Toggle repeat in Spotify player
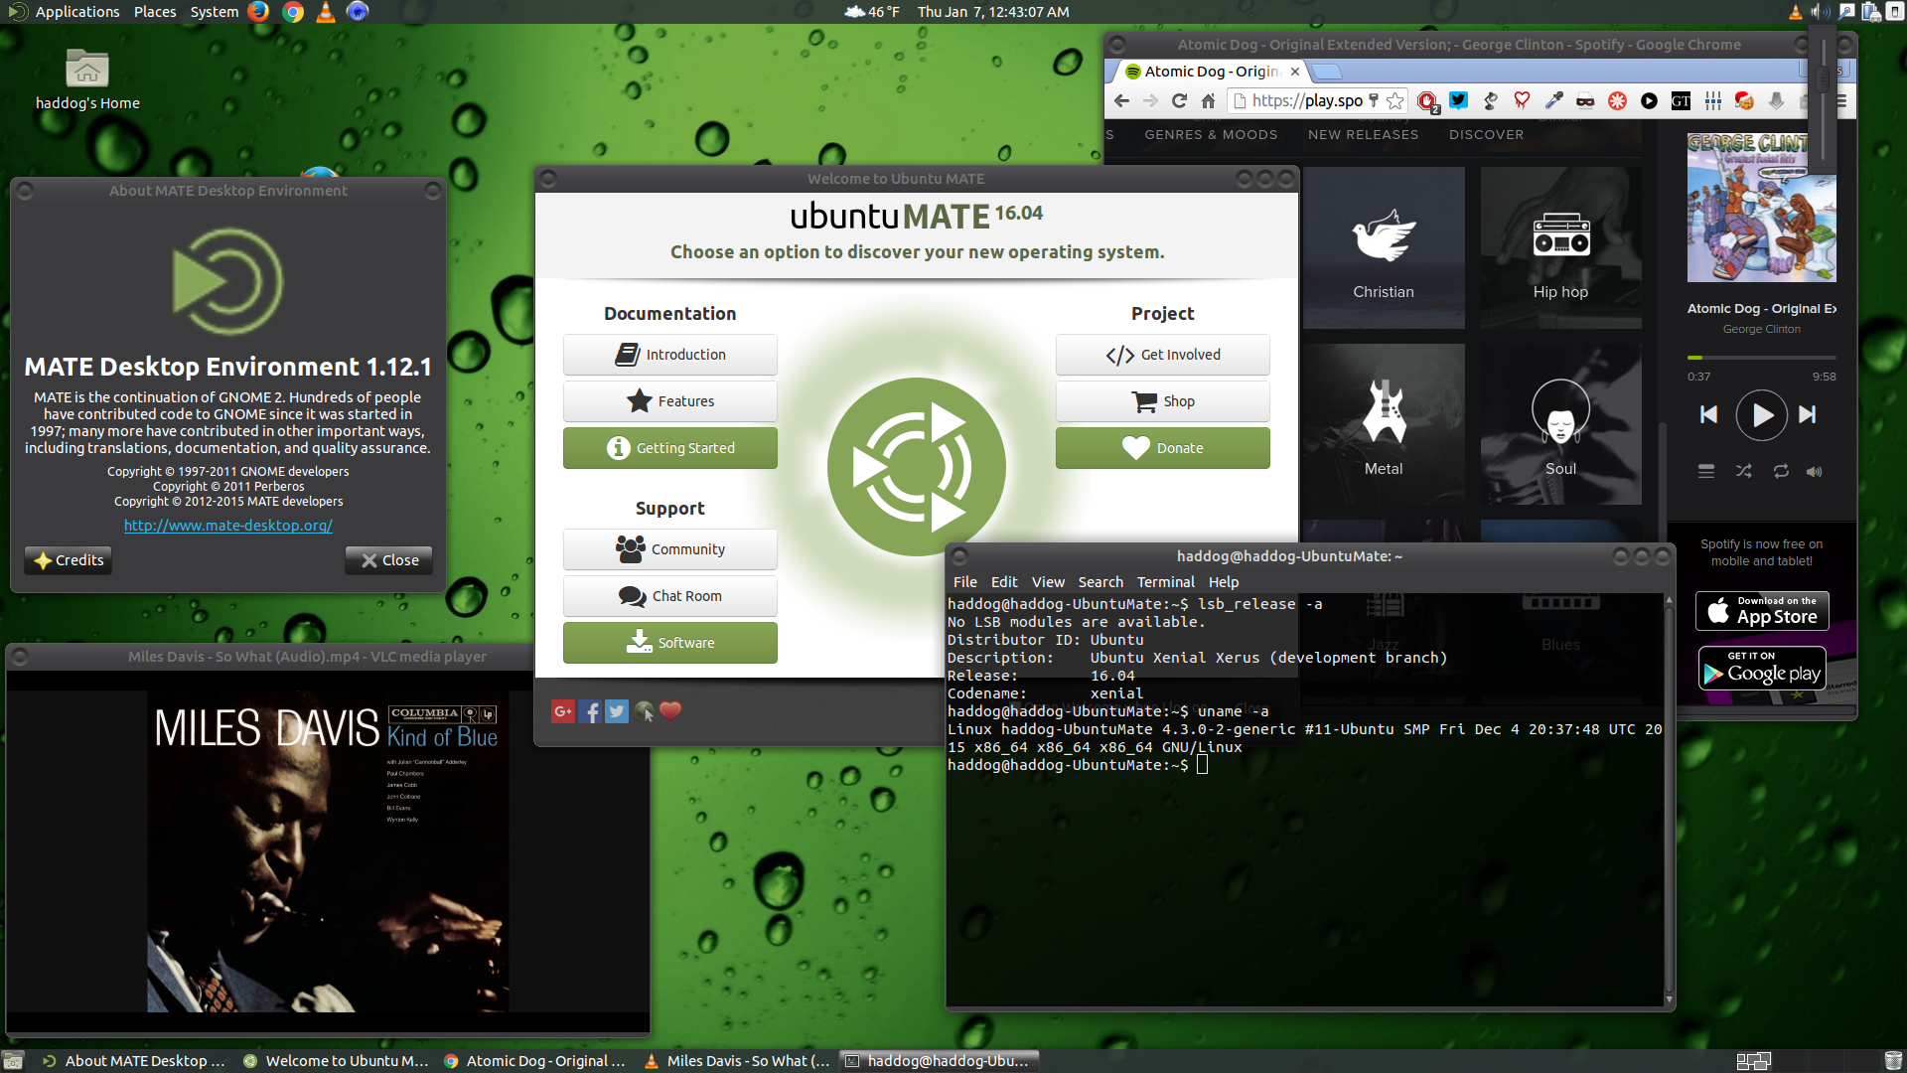1907x1073 pixels. coord(1781,472)
